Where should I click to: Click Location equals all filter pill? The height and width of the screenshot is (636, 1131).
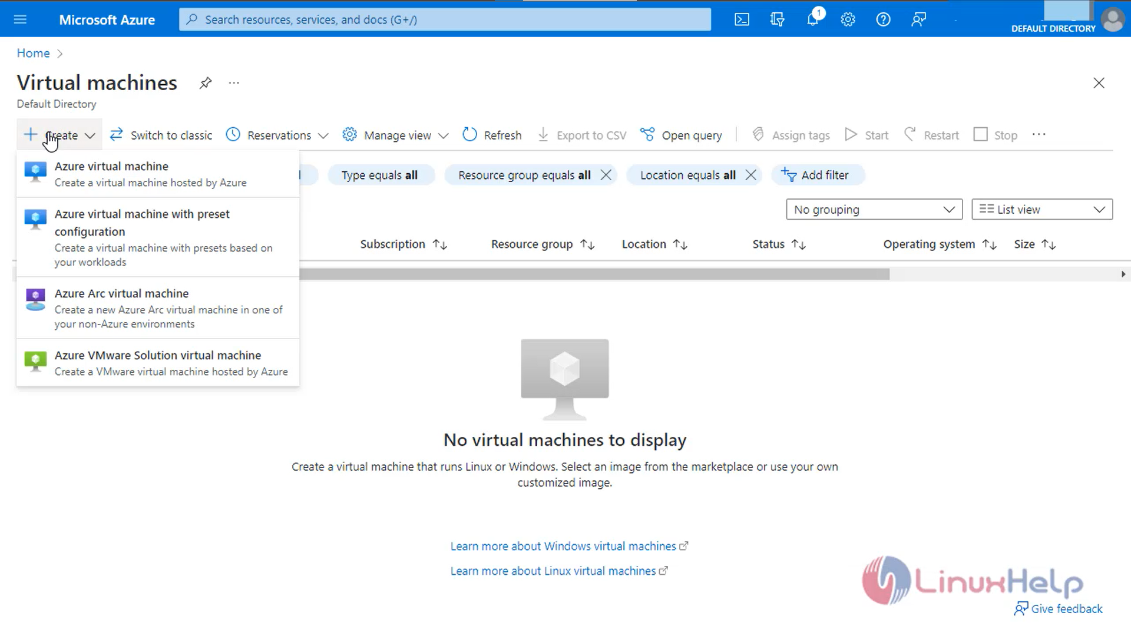click(687, 175)
